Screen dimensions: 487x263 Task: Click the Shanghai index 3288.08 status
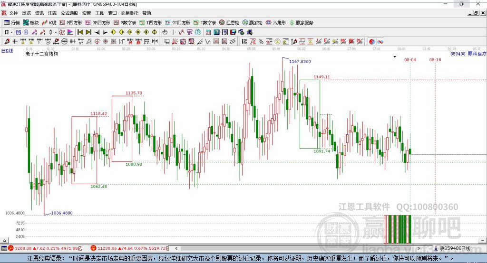(x=45, y=248)
